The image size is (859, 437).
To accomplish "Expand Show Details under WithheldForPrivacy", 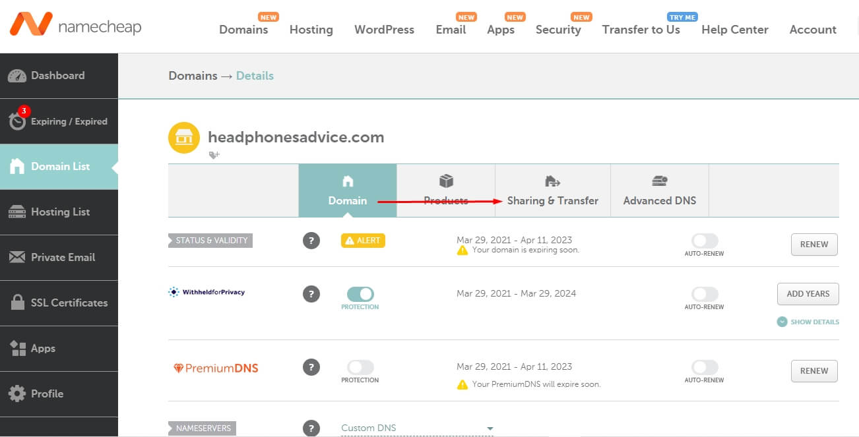I will (x=808, y=322).
